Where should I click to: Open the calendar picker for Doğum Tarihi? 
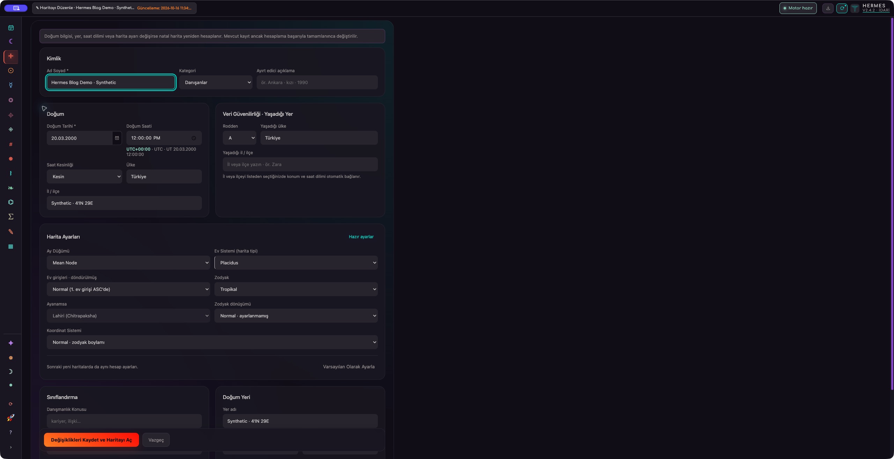pyautogui.click(x=117, y=138)
